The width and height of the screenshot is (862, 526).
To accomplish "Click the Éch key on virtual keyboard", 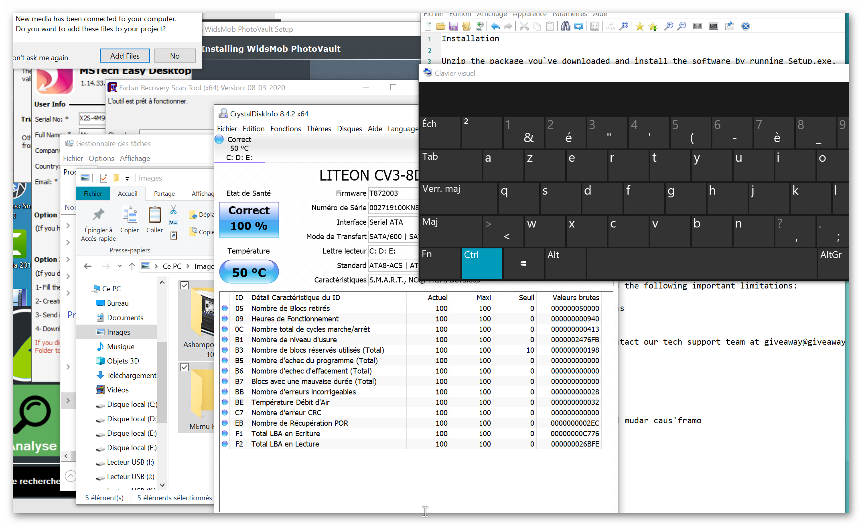I will tap(440, 132).
